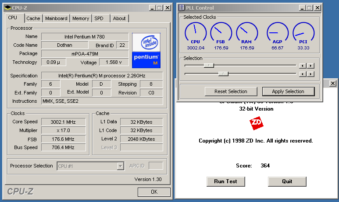This screenshot has width=339, height=202.
Task: Open the Mainboard tab in CPU-Z
Action: click(56, 18)
